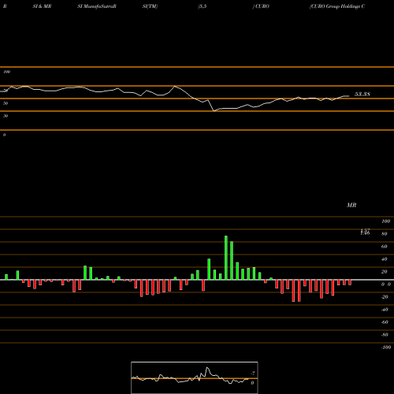Click the '40' label on MR axis
The image size is (394, 394).
(385, 259)
